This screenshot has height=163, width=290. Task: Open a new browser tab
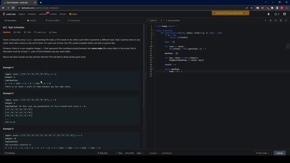pyautogui.click(x=41, y=3)
